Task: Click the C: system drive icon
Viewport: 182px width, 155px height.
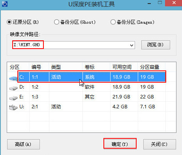Action: (x=13, y=78)
